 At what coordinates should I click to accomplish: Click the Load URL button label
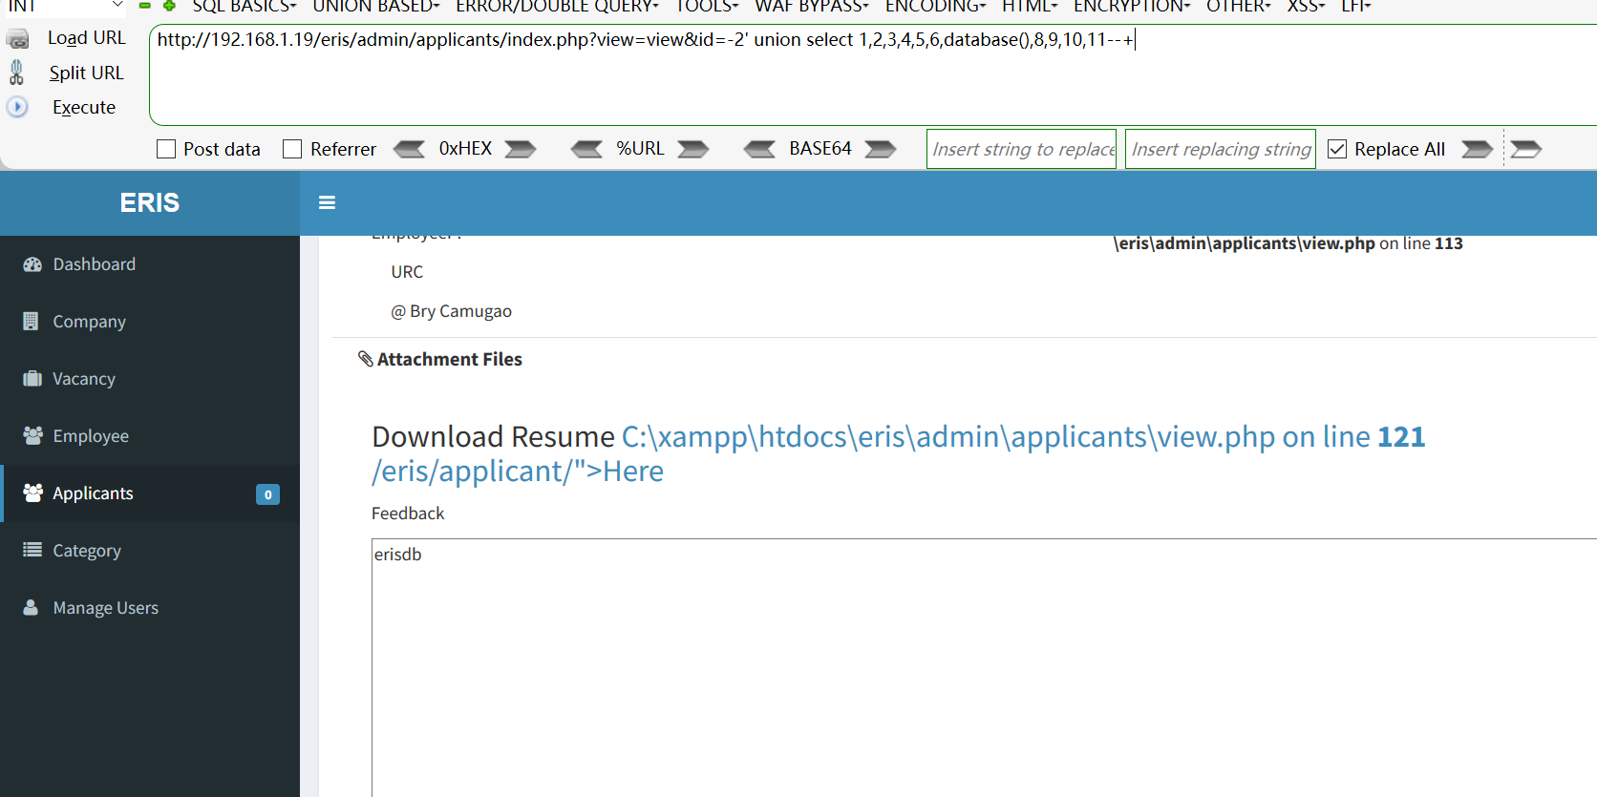coord(86,38)
